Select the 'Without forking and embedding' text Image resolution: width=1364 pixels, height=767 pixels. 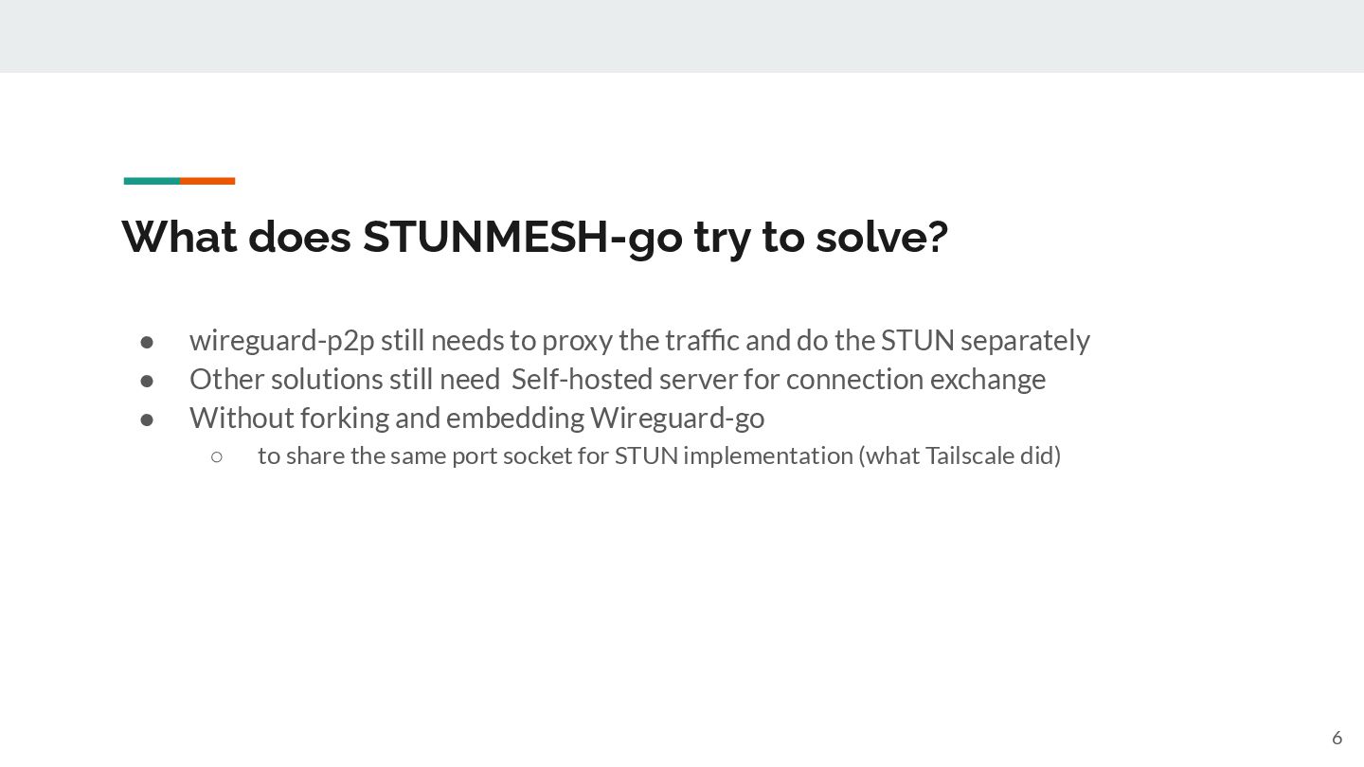click(386, 418)
